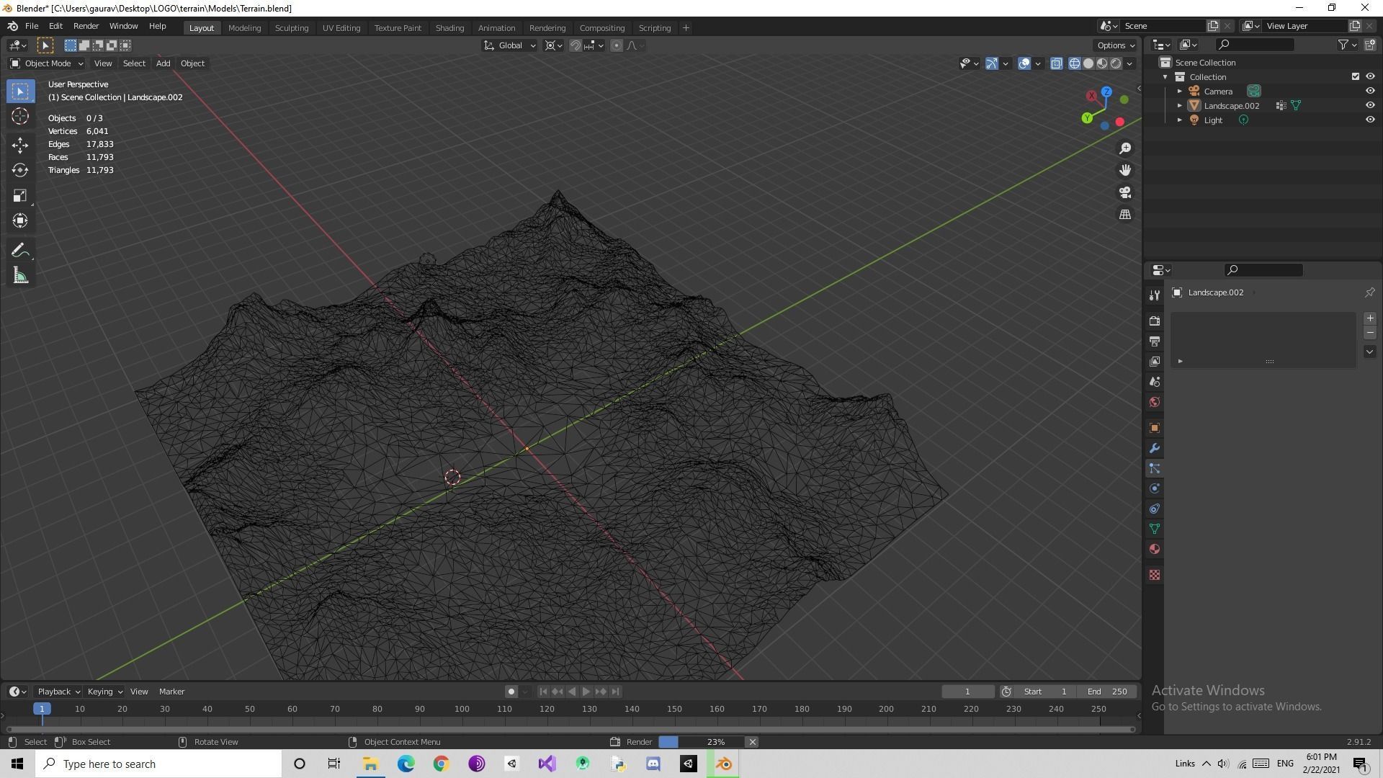Screen dimensions: 1383x778
Task: Open the File menu
Action: 32,26
